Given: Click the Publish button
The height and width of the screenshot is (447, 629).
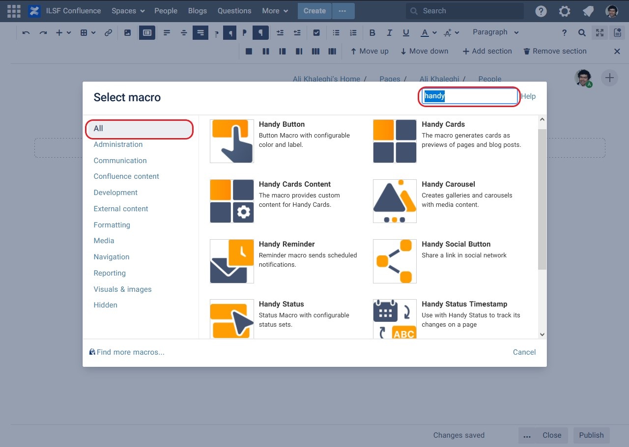Looking at the screenshot, I should [591, 435].
